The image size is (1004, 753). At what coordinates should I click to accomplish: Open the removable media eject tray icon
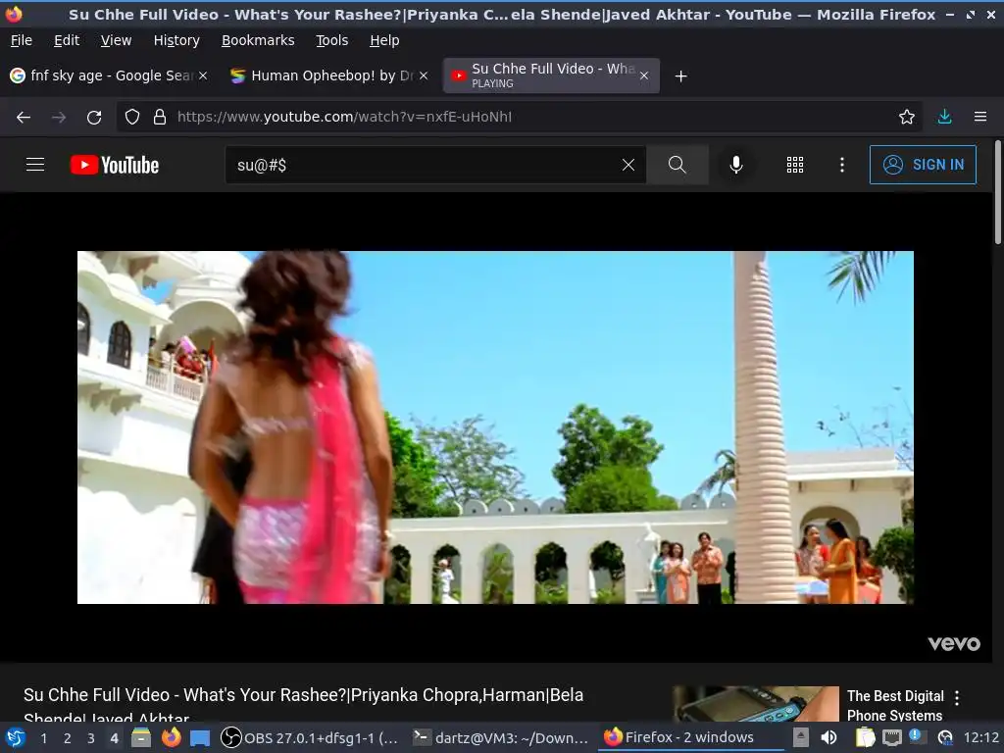point(800,737)
